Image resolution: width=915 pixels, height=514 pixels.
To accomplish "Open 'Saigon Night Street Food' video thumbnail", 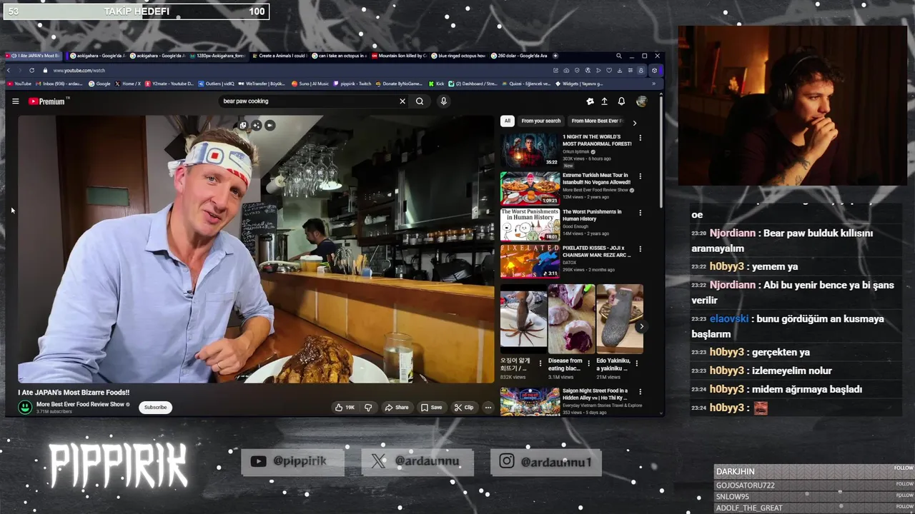I will point(530,401).
